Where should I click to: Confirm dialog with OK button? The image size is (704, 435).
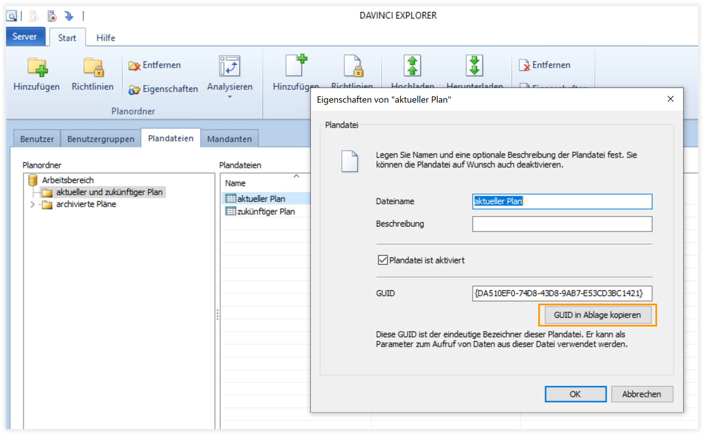point(575,394)
